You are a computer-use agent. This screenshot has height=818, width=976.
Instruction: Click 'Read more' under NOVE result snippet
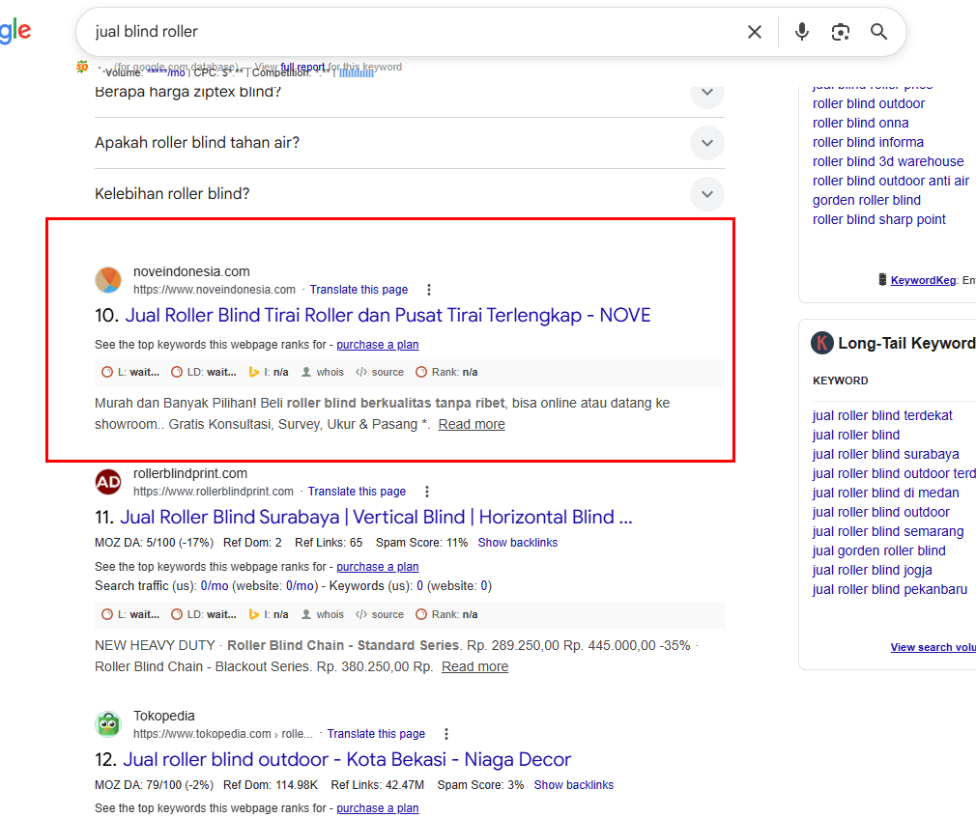[471, 424]
